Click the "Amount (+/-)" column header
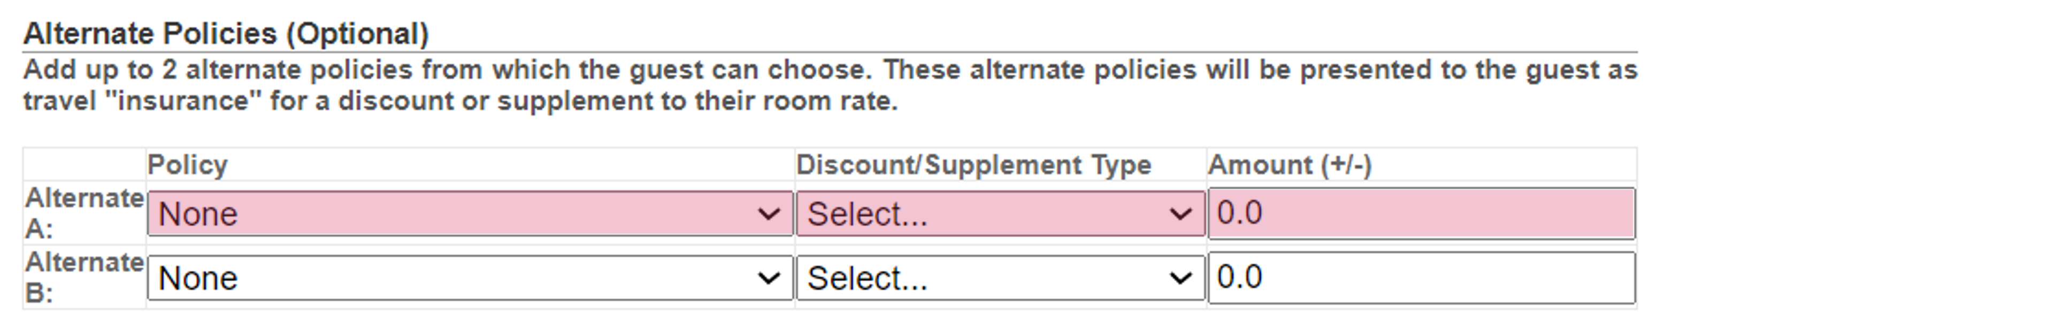 1290,164
